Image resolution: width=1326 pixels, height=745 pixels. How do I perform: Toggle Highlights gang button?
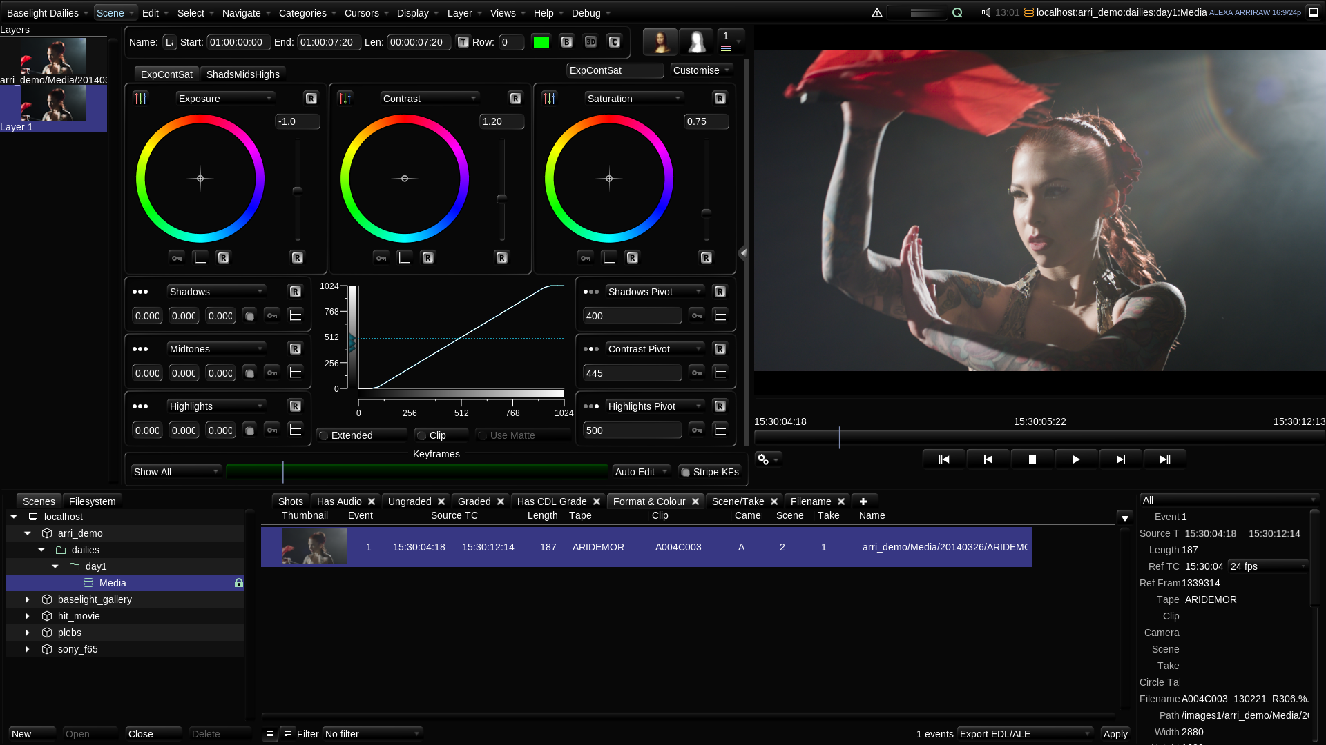click(x=249, y=430)
